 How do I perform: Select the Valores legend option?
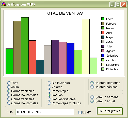(55, 87)
